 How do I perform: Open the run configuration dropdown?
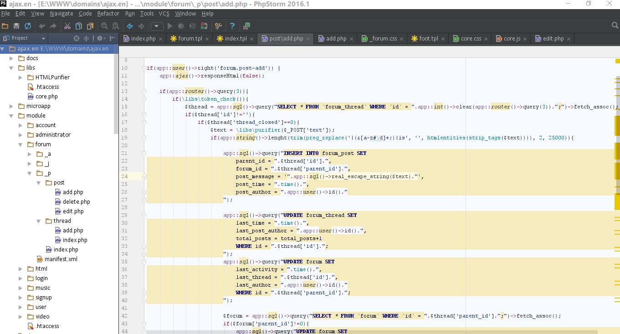157,26
